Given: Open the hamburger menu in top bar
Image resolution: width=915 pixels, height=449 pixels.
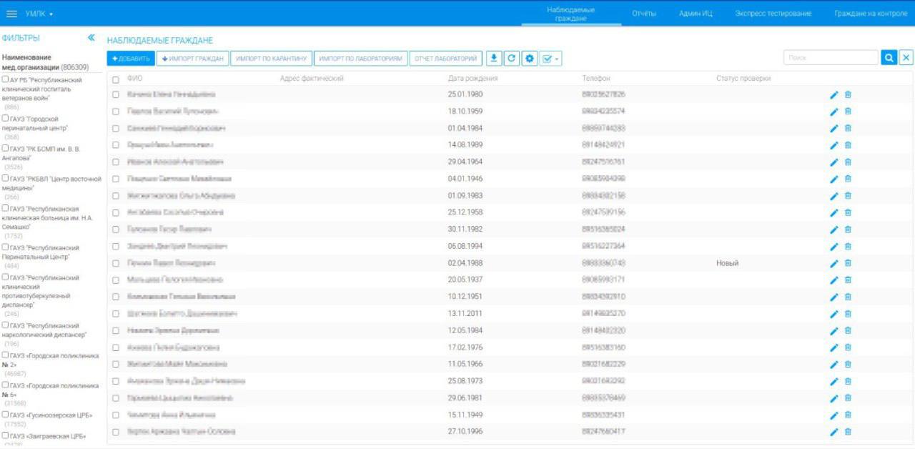Looking at the screenshot, I should tap(11, 14).
